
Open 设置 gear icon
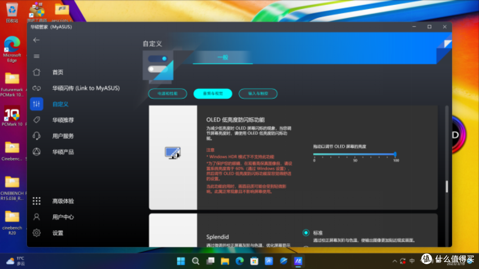pyautogui.click(x=36, y=233)
